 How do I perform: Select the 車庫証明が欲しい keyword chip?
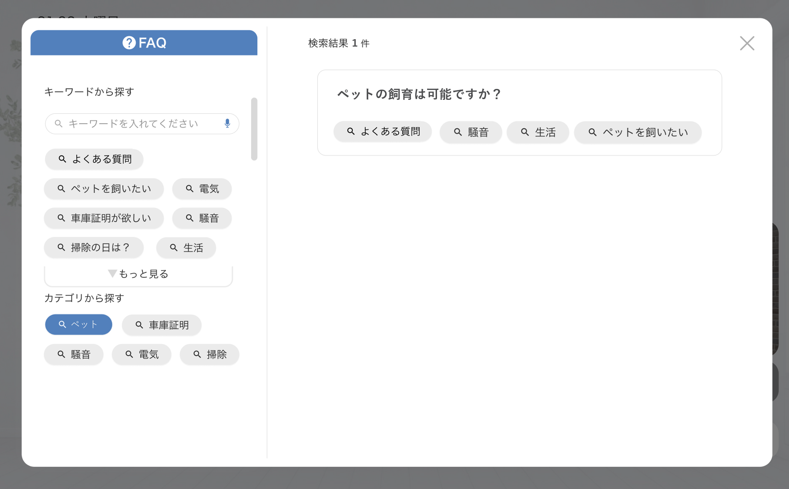[x=104, y=218]
